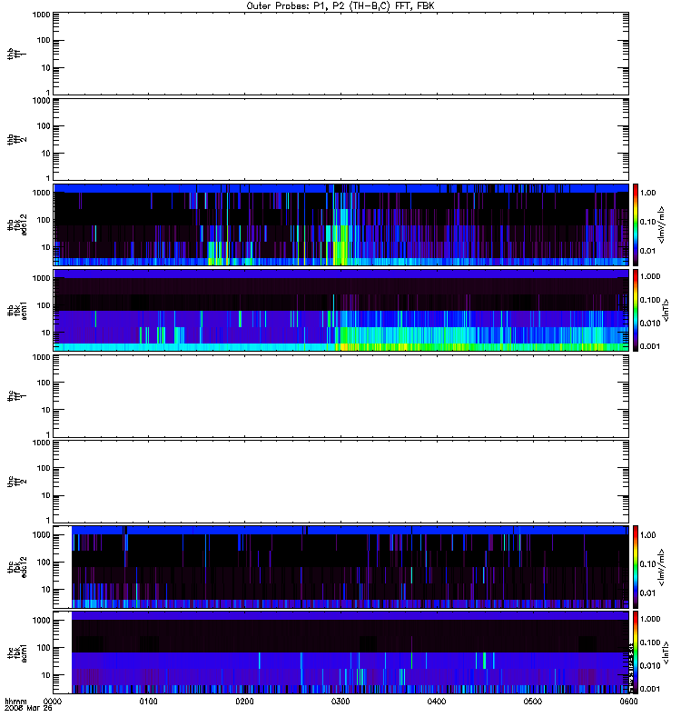Click the "0500" time tick label
Screen dimensions: 681x727
coord(533,701)
